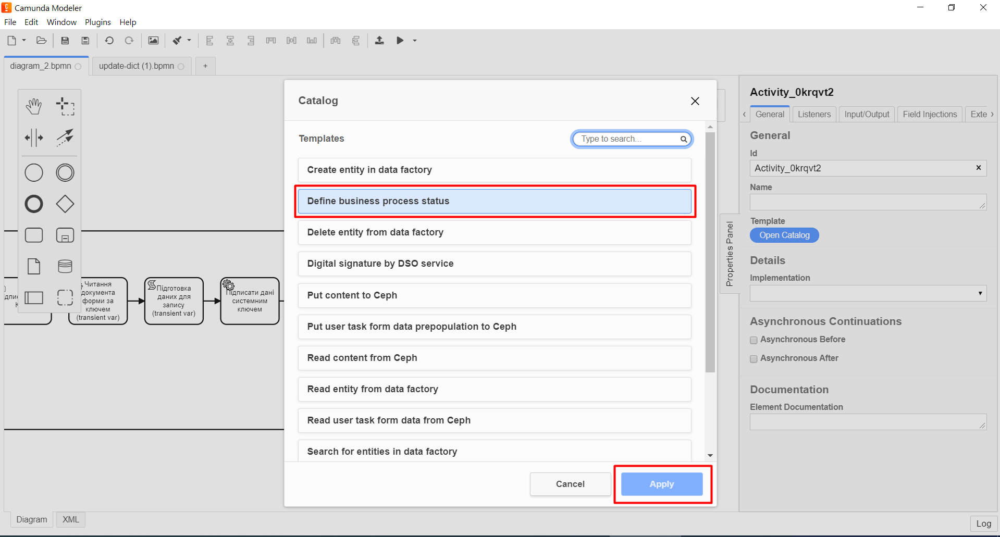The width and height of the screenshot is (1000, 537).
Task: Open the new file type dropdown arrow
Action: point(24,41)
